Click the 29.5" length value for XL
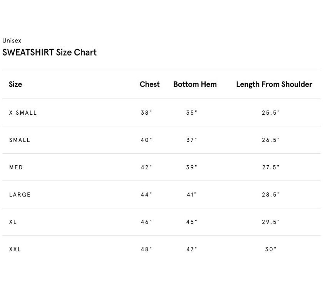325x290 pixels. (271, 222)
